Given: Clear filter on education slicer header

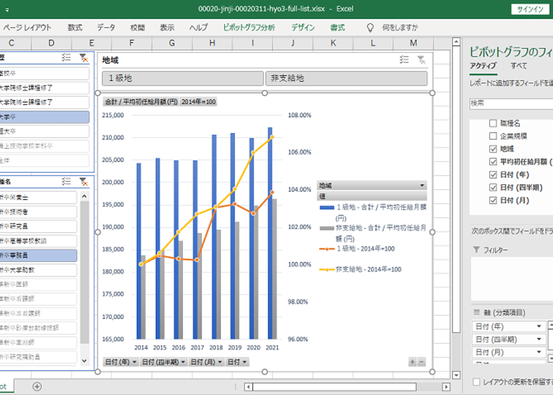Looking at the screenshot, I should 84,57.
